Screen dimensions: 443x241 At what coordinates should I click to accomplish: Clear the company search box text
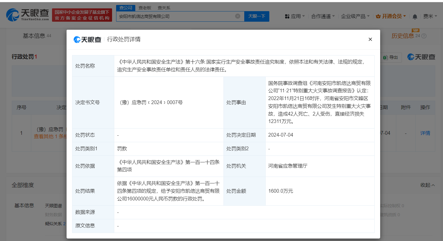(237, 16)
